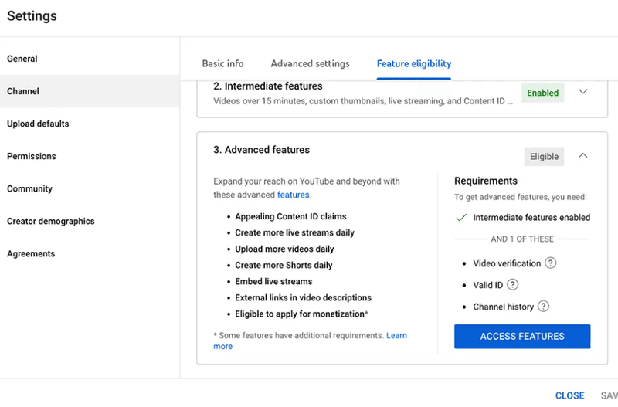Click the CLOSE button
Image resolution: width=618 pixels, height=407 pixels.
click(x=569, y=395)
